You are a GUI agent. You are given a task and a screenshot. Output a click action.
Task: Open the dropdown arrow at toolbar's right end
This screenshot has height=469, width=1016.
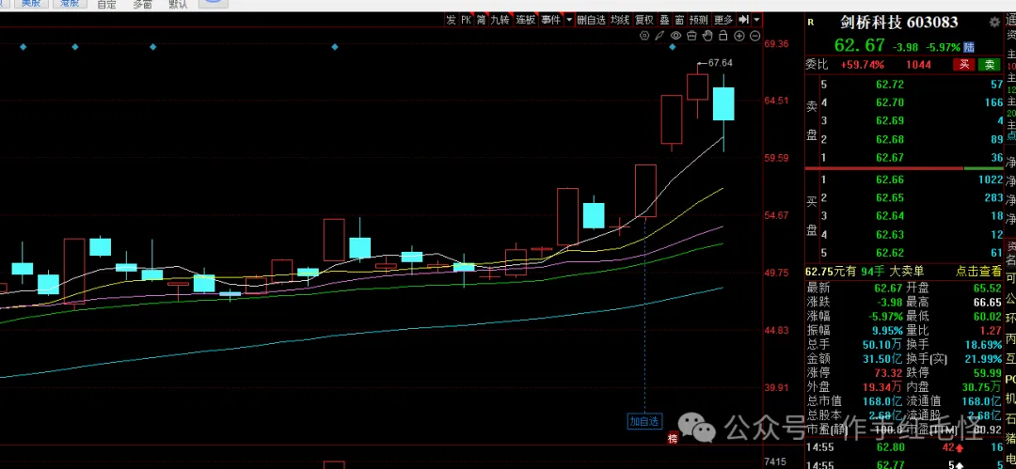tap(755, 19)
